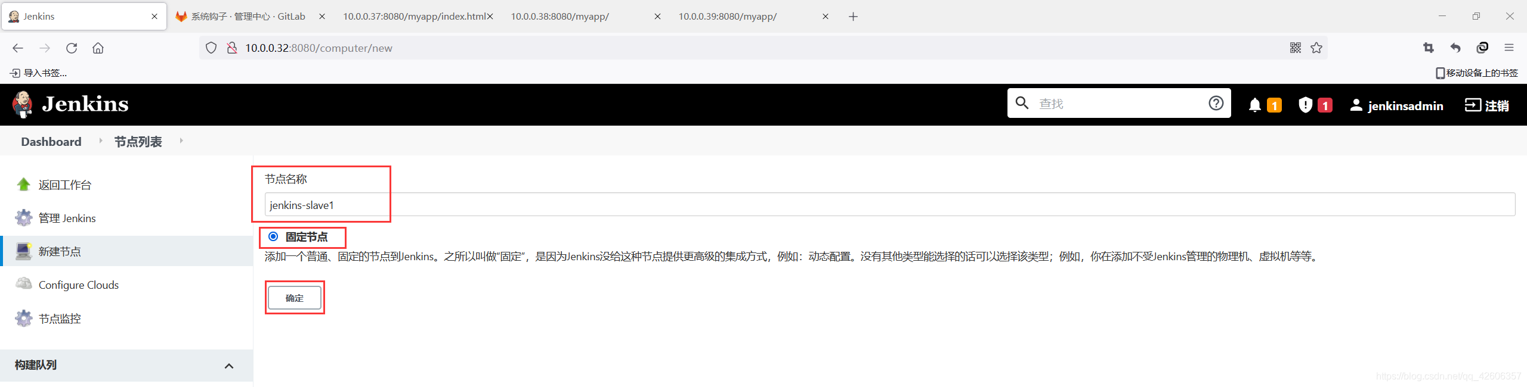Screen dimensions: 1527x387
Task: Expand the dropdown arrow after 节点列表 breadcrumb
Action: (x=181, y=141)
